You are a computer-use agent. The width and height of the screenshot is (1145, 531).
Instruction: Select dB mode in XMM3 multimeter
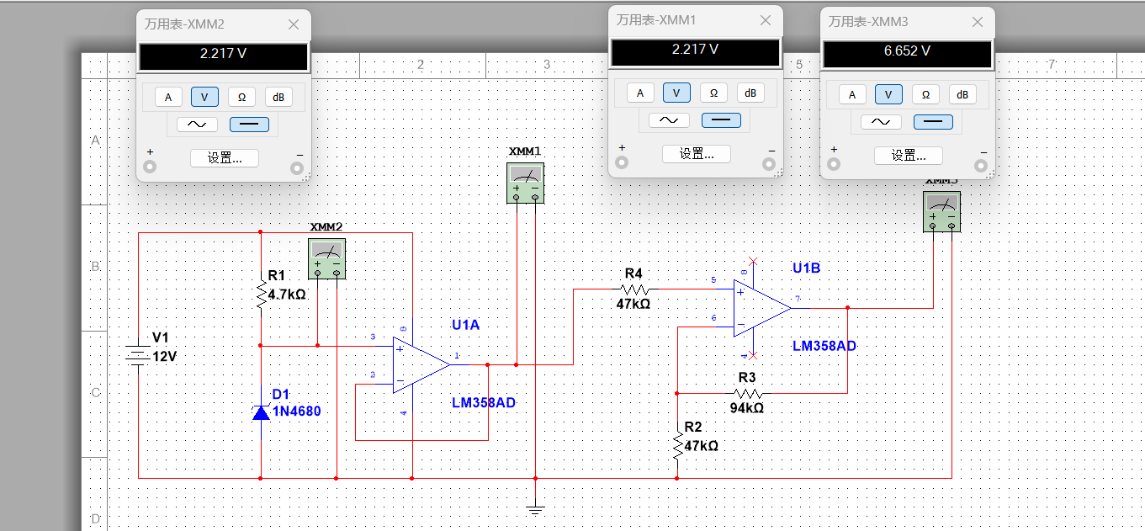962,94
